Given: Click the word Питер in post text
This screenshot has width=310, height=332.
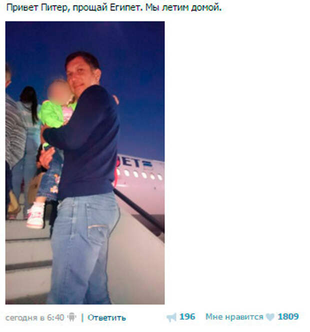Looking at the screenshot, I should [x=55, y=8].
